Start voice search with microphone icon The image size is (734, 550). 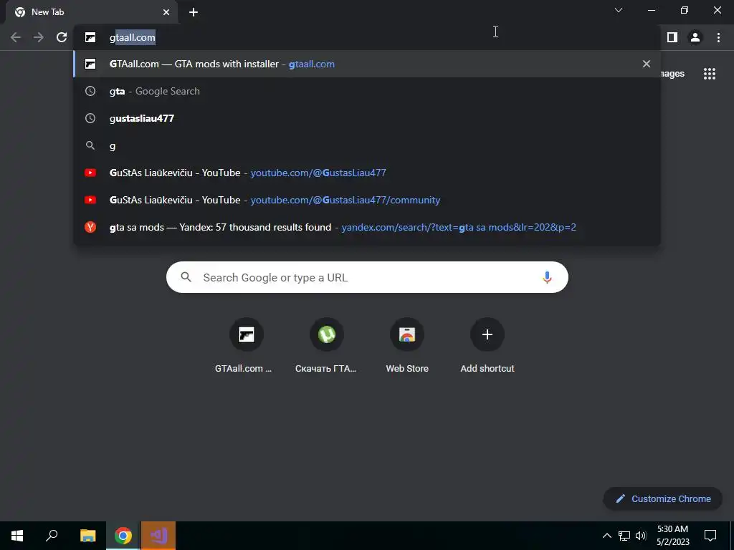(x=547, y=277)
